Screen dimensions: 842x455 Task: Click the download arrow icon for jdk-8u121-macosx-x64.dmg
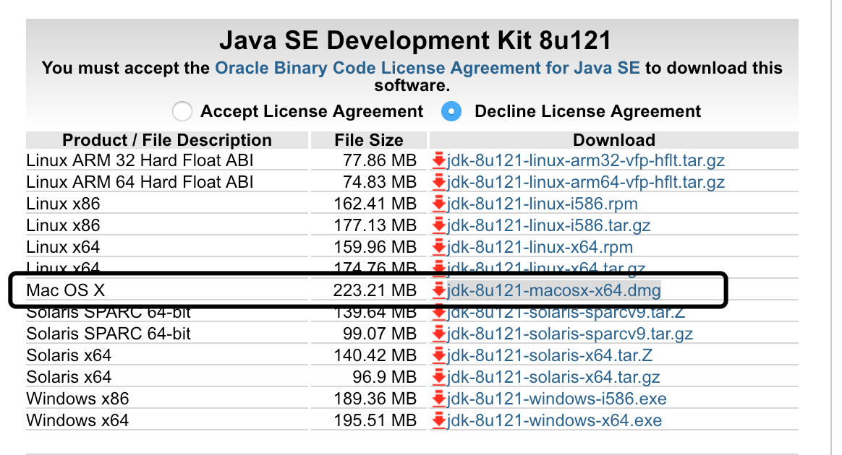(x=438, y=290)
